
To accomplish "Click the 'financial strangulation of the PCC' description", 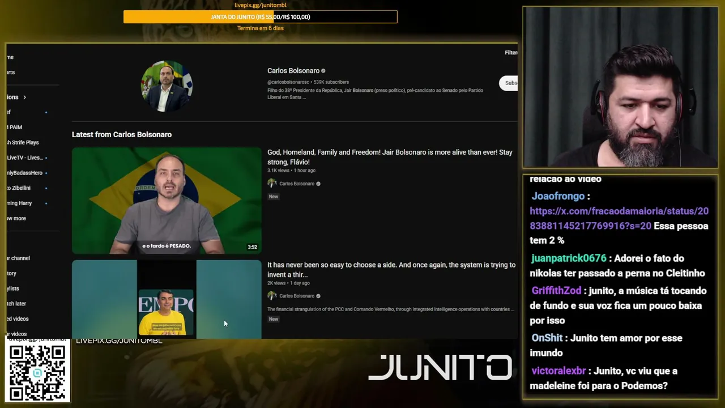I will coord(391,309).
